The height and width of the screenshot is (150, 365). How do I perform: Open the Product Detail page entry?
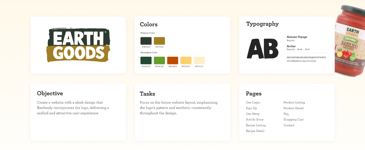293,108
